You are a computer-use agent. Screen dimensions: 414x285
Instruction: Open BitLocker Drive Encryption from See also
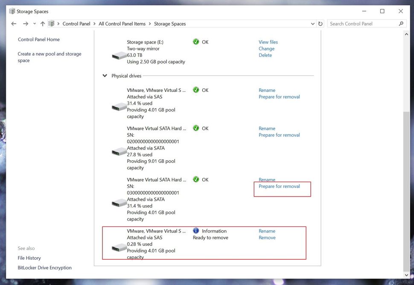point(44,267)
